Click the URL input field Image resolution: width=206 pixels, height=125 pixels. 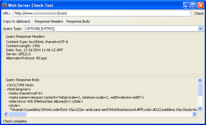click(102, 13)
